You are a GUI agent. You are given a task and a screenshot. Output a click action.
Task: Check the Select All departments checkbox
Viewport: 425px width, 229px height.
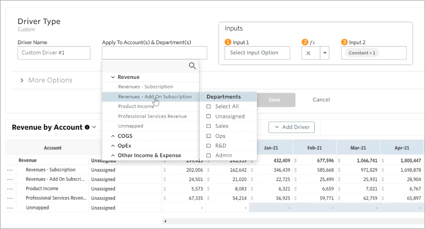point(208,107)
